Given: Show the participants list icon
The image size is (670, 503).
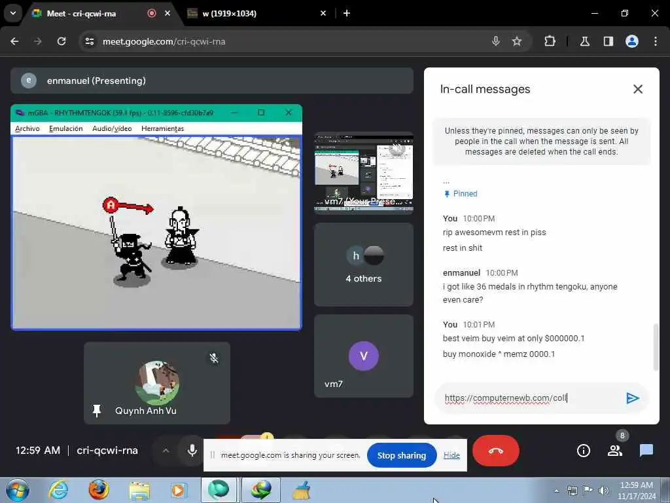Looking at the screenshot, I should tap(615, 451).
